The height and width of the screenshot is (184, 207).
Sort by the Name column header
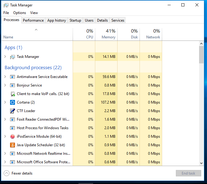37,34
